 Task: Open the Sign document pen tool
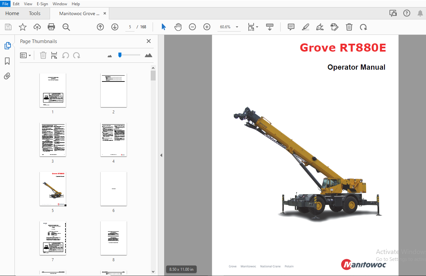pos(320,27)
